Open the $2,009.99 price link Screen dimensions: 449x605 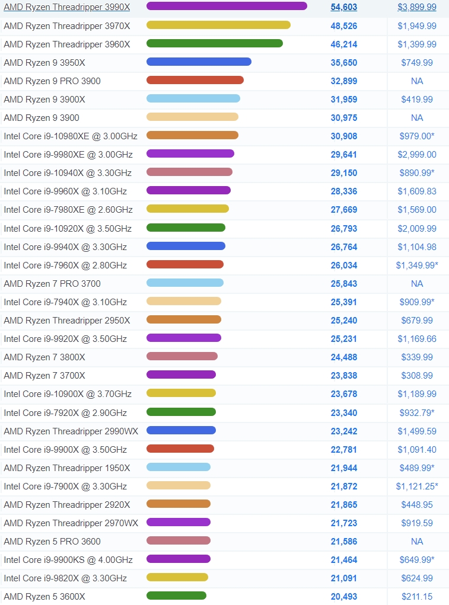(x=417, y=229)
